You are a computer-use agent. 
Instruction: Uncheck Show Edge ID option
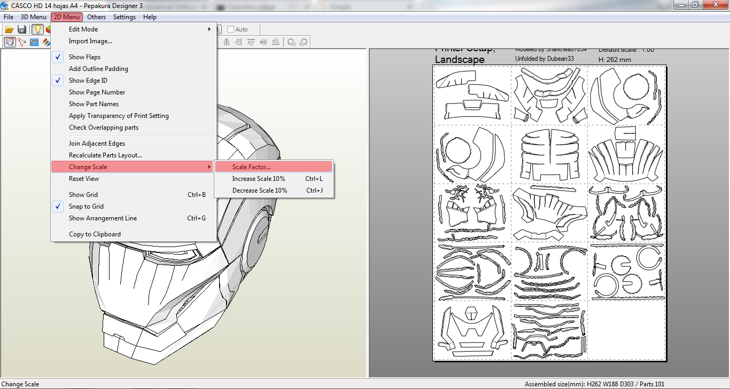coord(134,81)
